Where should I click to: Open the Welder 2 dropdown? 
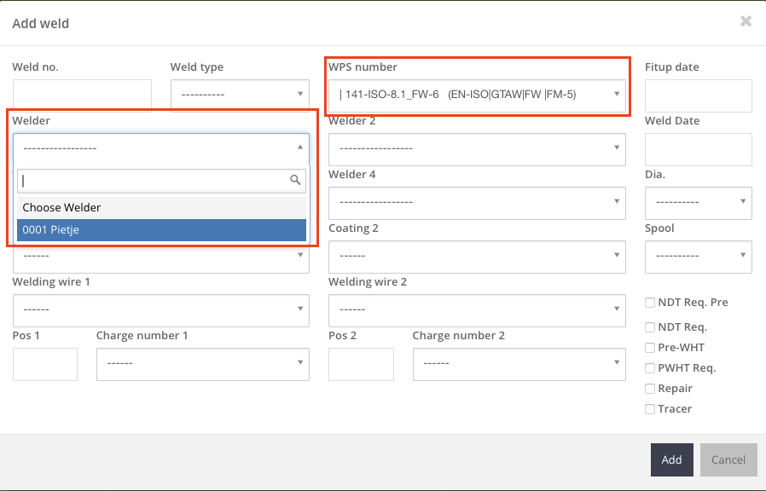click(477, 148)
